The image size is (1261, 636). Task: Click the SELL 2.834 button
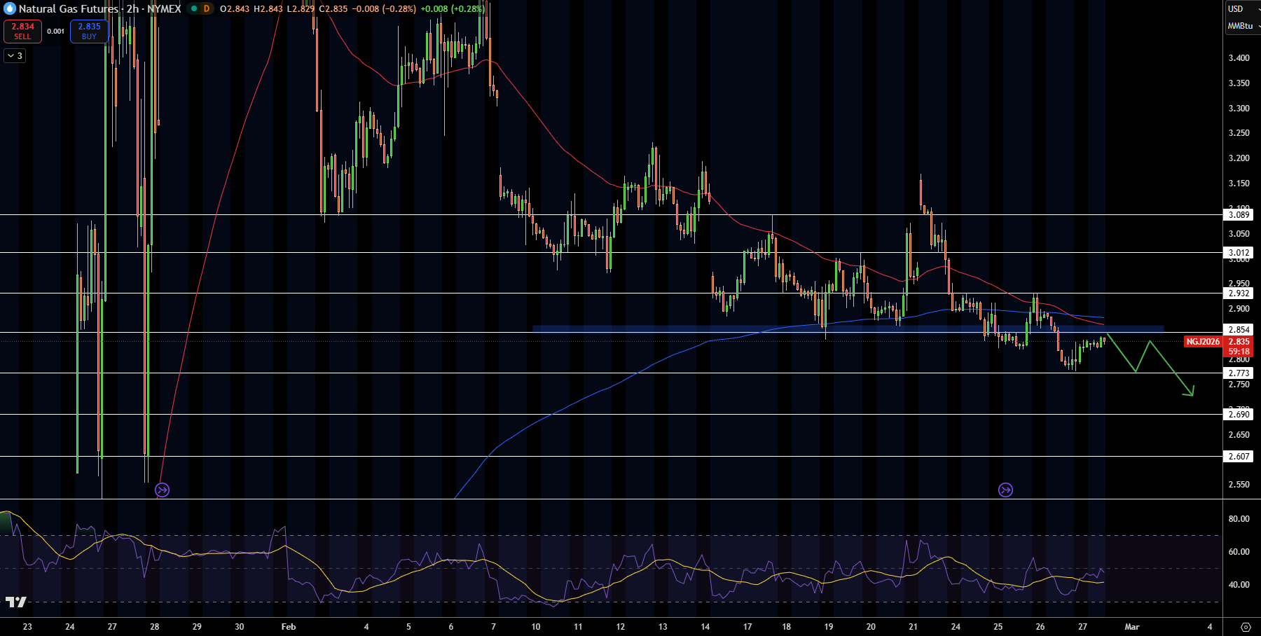[22, 31]
